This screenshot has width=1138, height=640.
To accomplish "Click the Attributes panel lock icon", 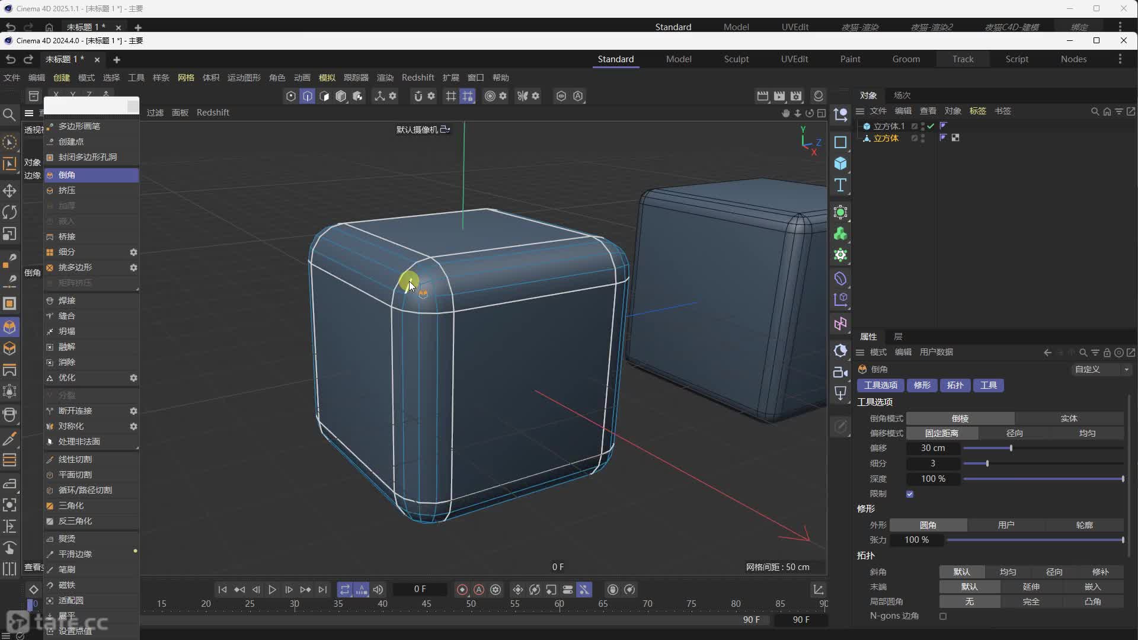I will (x=1107, y=353).
